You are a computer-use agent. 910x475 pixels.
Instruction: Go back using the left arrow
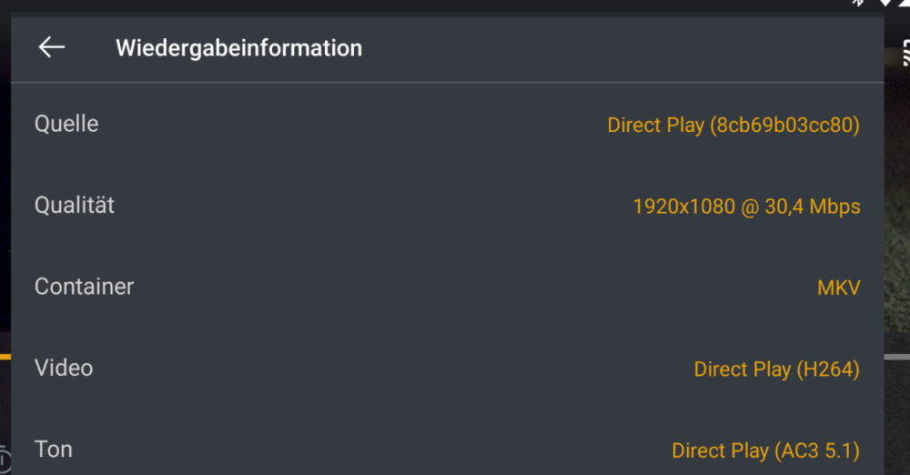pos(52,47)
